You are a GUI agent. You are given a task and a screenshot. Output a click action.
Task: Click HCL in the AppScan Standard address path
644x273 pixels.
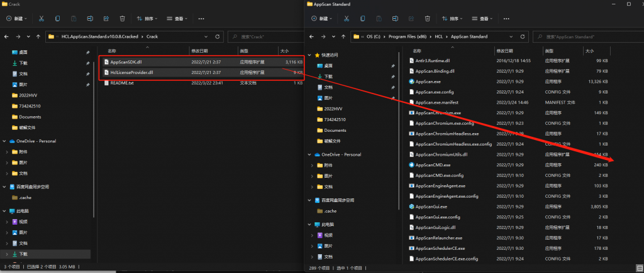point(438,36)
